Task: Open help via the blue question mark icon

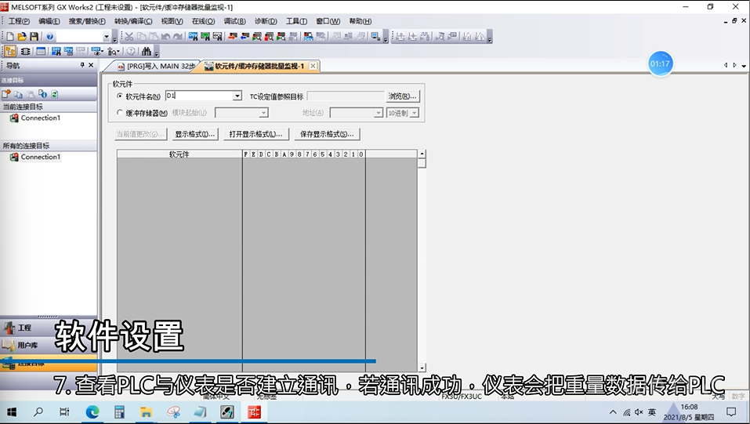Action: tap(49, 36)
